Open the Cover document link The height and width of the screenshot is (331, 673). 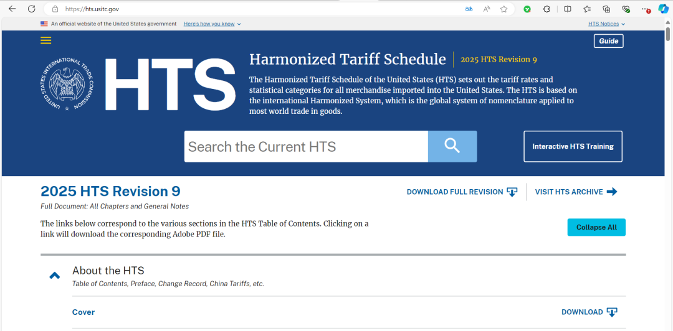click(84, 312)
